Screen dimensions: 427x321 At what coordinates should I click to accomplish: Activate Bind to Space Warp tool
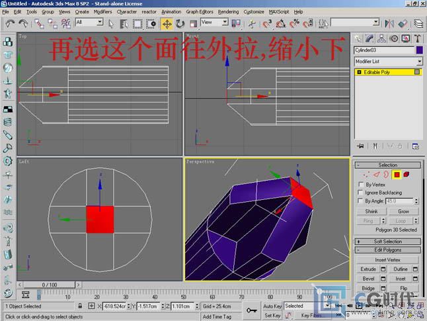(65, 24)
